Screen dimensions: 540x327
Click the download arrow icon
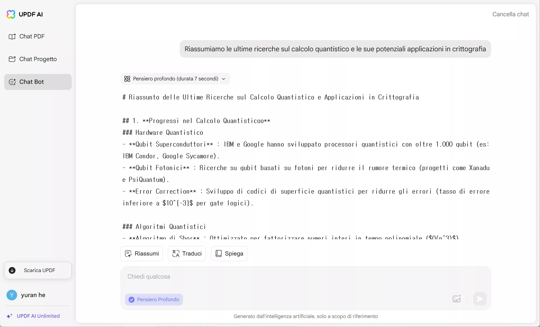click(x=12, y=270)
